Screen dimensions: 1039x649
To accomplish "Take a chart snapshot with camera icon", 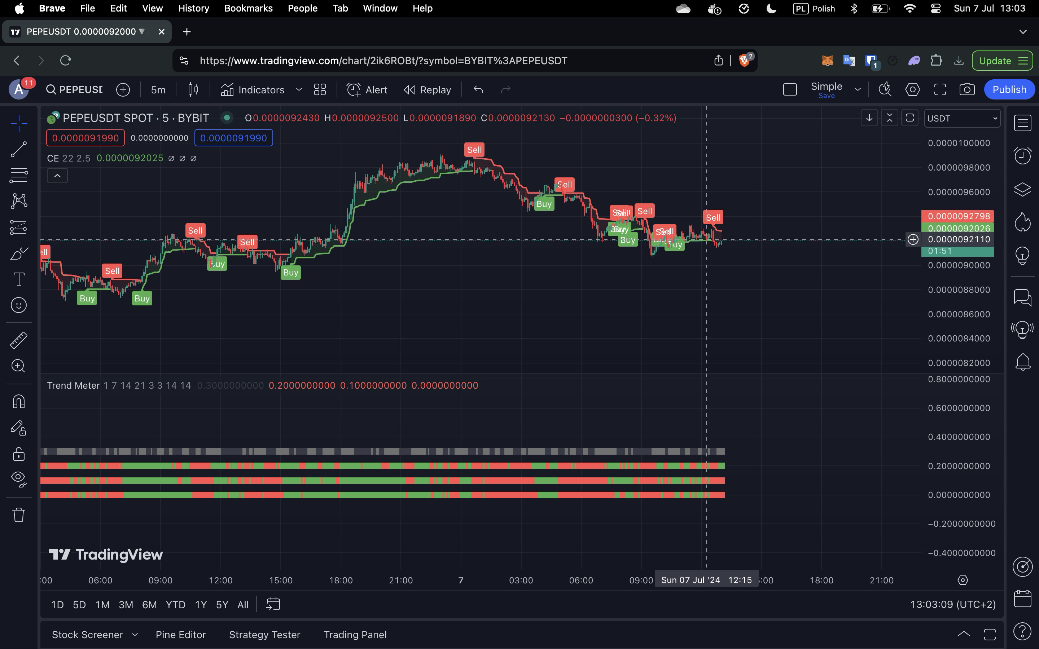I will (x=967, y=89).
